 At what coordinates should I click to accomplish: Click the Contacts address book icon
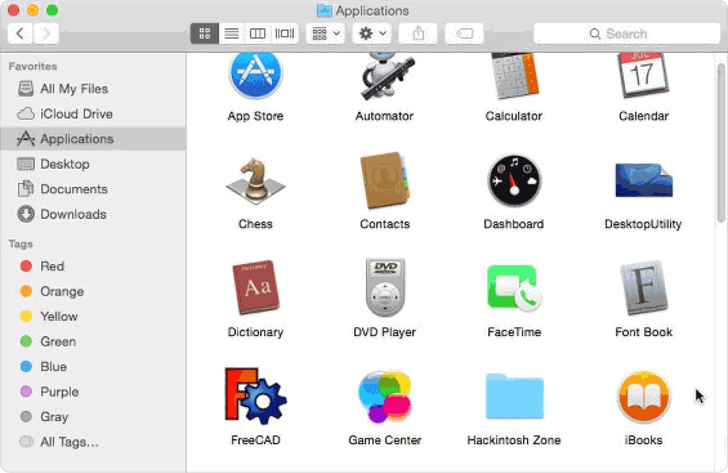385,180
